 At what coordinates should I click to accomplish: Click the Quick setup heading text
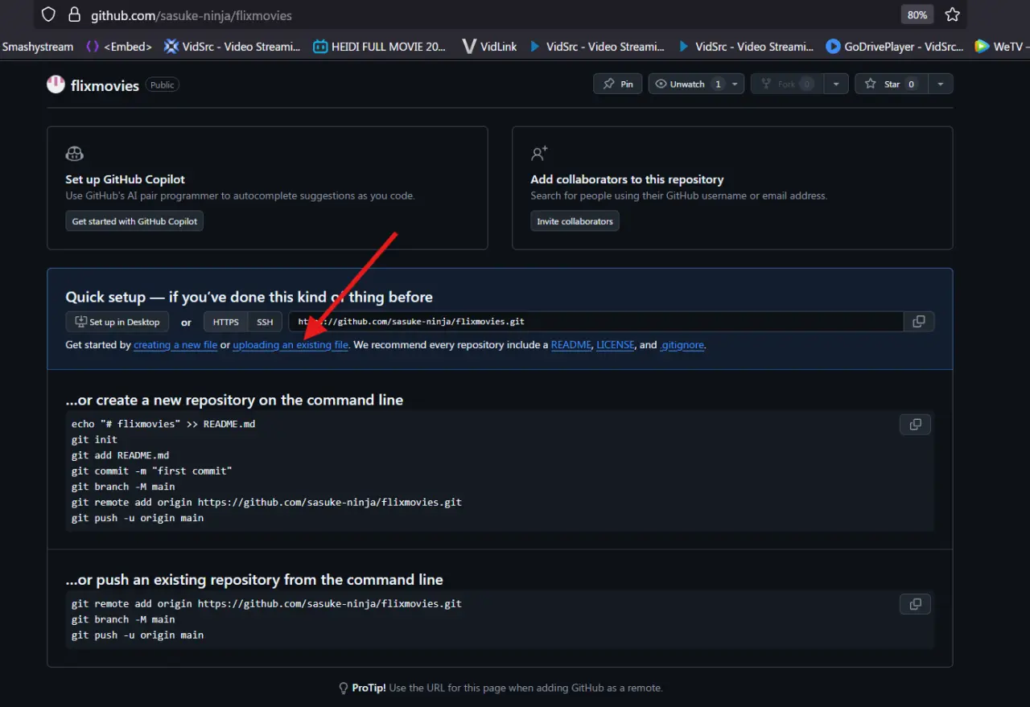click(249, 297)
